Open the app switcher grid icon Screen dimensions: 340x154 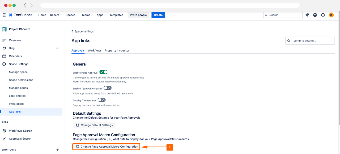coord(5,15)
